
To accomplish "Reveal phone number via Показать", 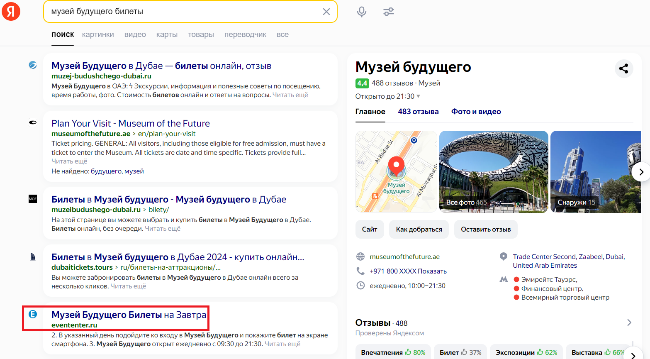I will coord(432,271).
